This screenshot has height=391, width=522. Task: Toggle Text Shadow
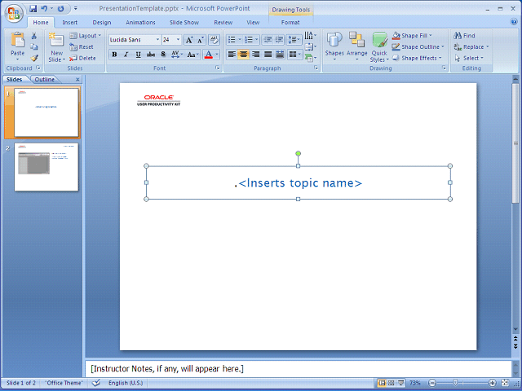163,55
